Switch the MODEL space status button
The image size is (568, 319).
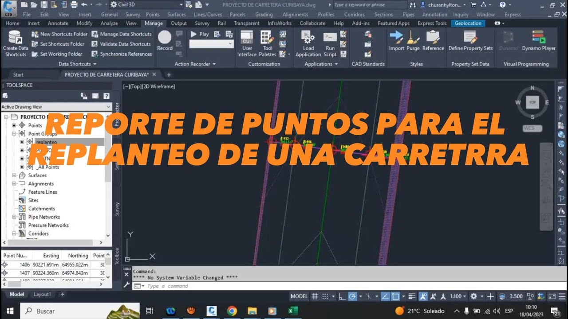299,296
